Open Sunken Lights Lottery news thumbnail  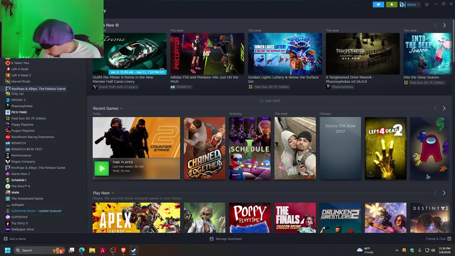tap(285, 54)
